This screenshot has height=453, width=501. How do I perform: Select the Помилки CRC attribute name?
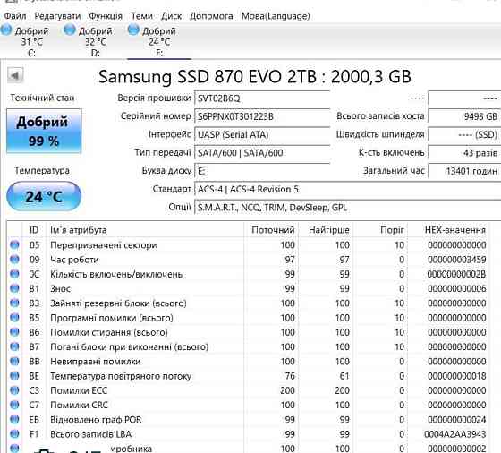79,405
